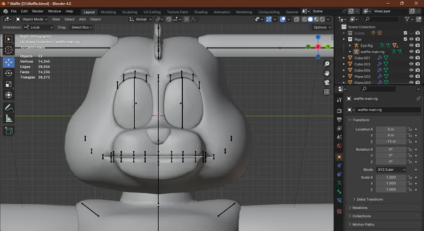Image resolution: width=424 pixels, height=231 pixels.
Task: Collapse the Rigs collection tree
Action: point(344,40)
